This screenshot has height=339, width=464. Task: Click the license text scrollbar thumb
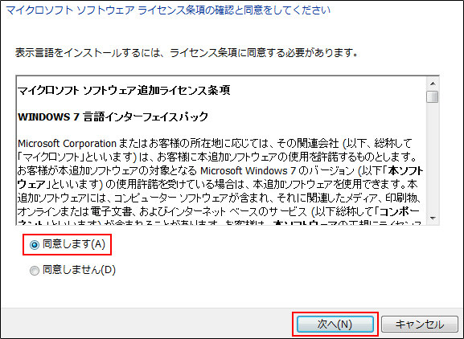click(433, 96)
